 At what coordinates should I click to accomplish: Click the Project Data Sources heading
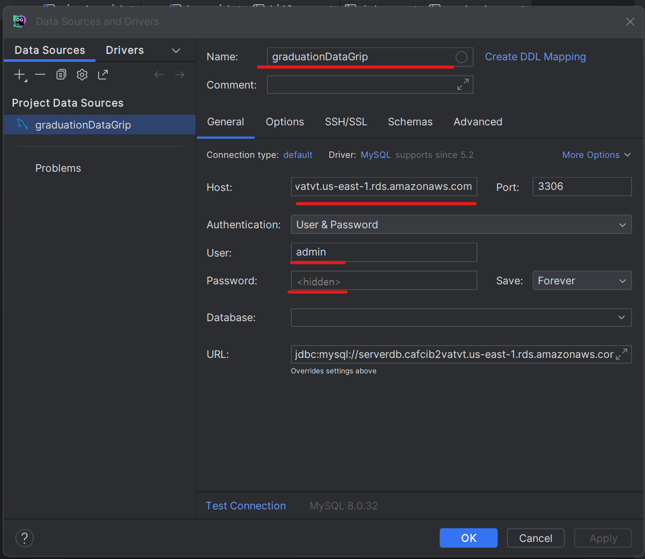coord(68,103)
